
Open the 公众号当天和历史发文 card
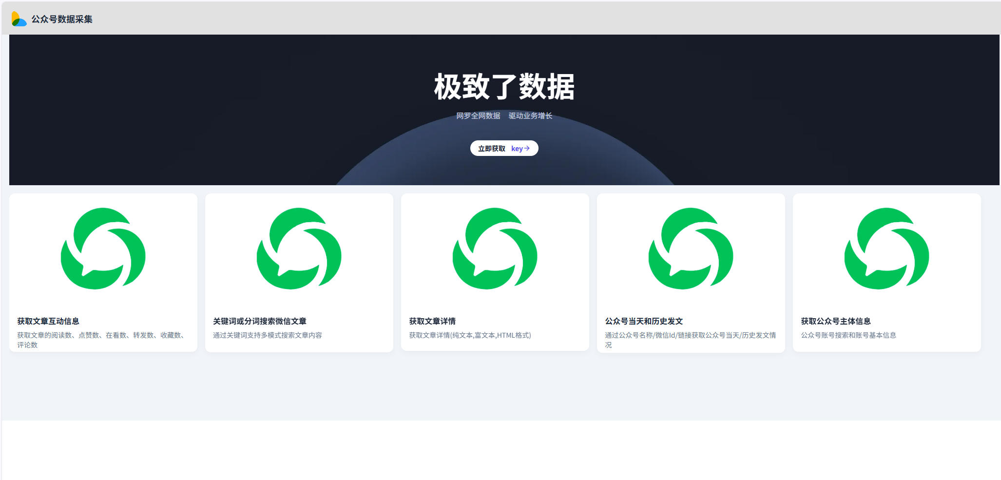click(x=643, y=321)
